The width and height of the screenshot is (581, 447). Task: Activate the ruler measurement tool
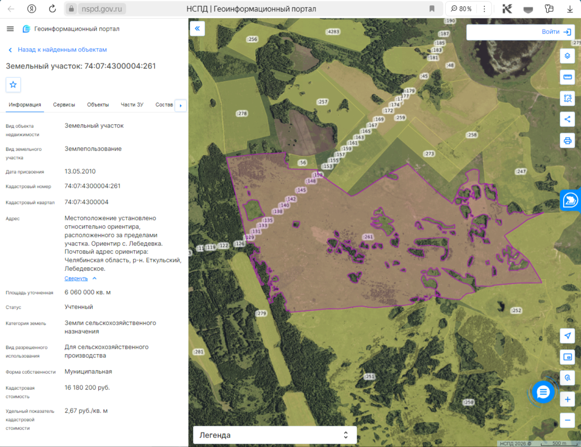click(x=567, y=77)
